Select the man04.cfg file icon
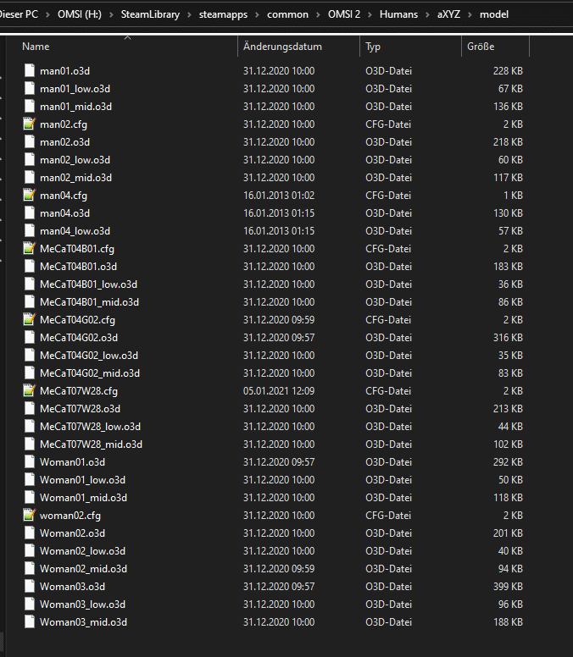Viewport: 573px width, 657px height. pyautogui.click(x=30, y=196)
